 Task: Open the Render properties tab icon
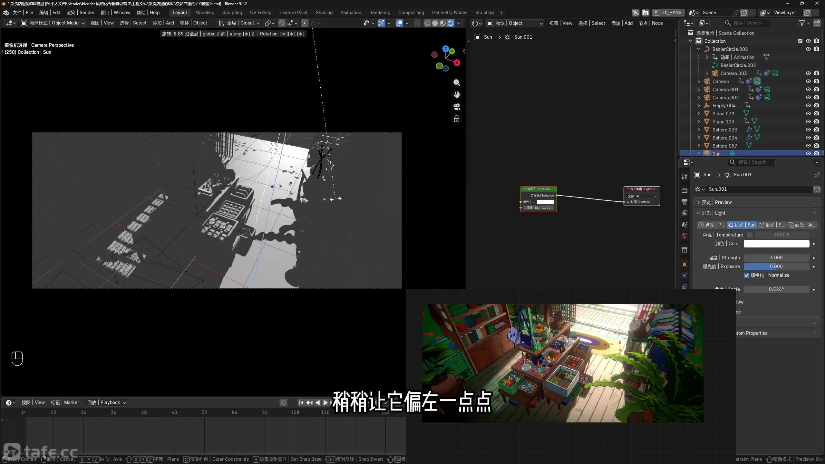click(x=684, y=190)
